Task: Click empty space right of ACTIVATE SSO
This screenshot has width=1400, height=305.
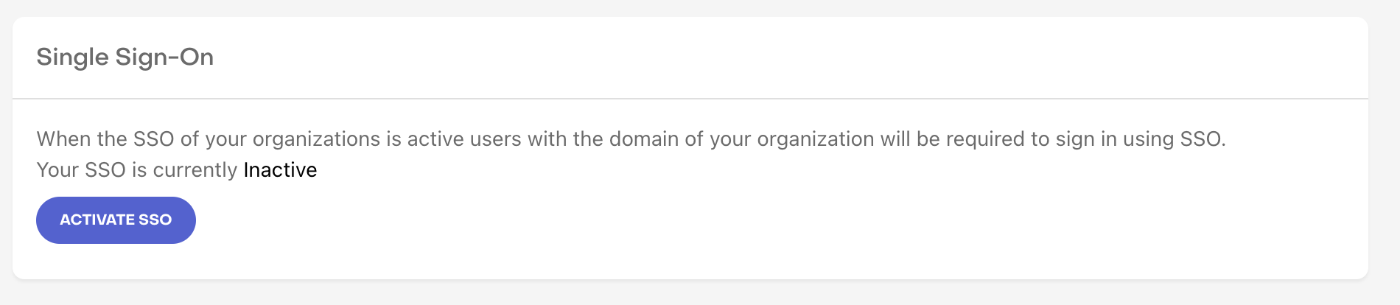Action: [737, 220]
